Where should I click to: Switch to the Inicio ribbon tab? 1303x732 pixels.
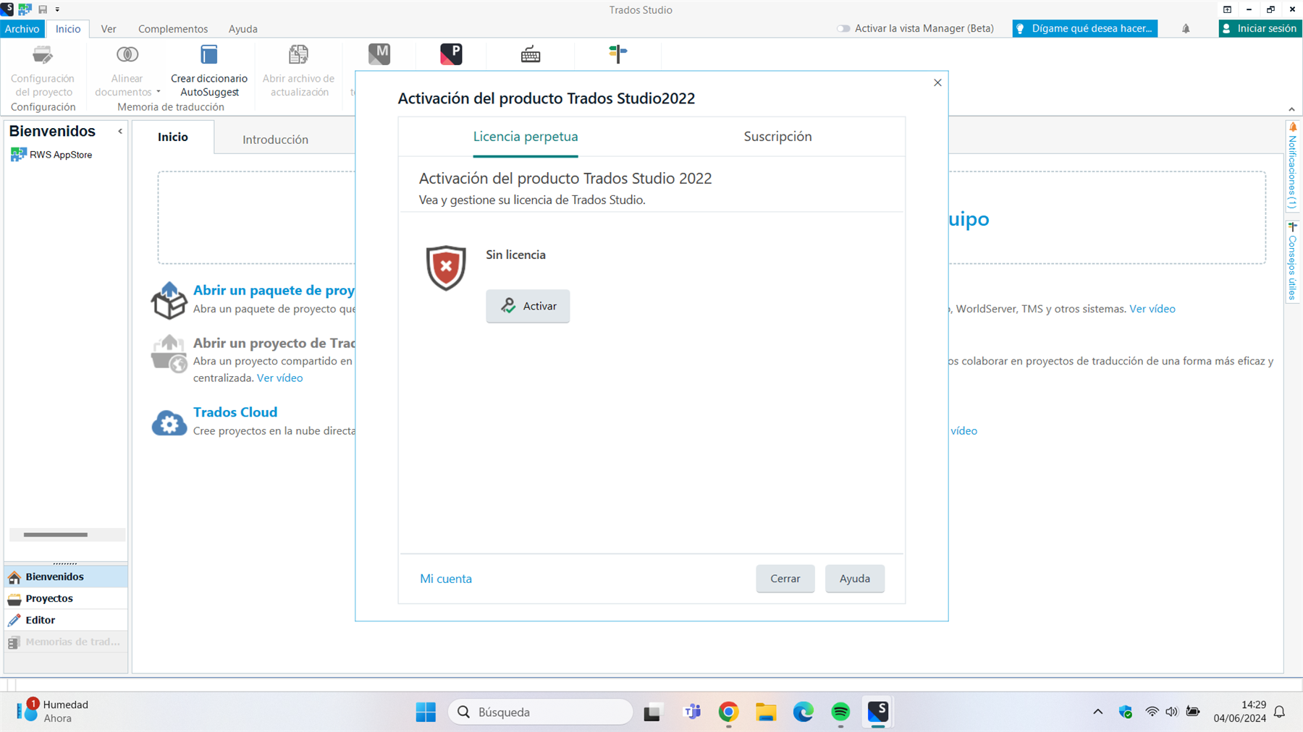pyautogui.click(x=68, y=29)
